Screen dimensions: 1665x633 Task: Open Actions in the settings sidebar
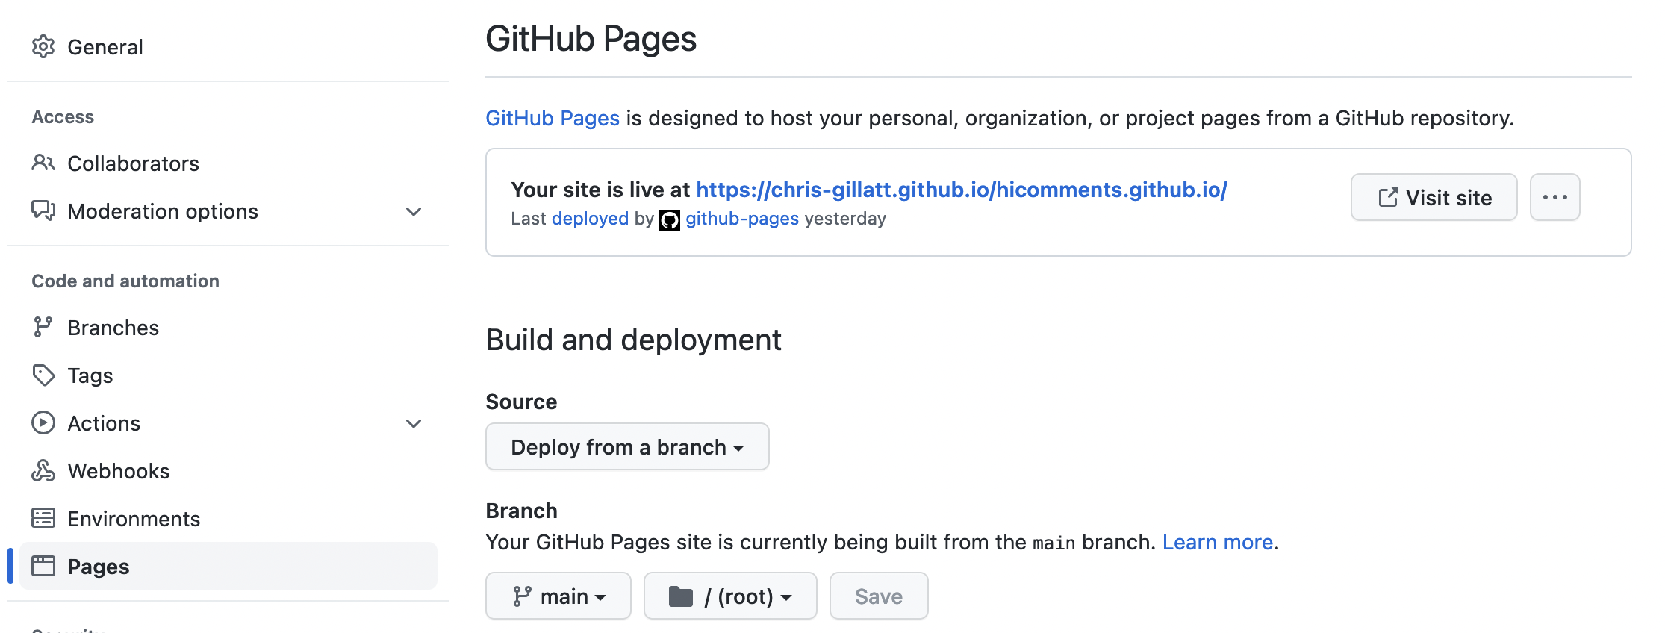pyautogui.click(x=104, y=423)
